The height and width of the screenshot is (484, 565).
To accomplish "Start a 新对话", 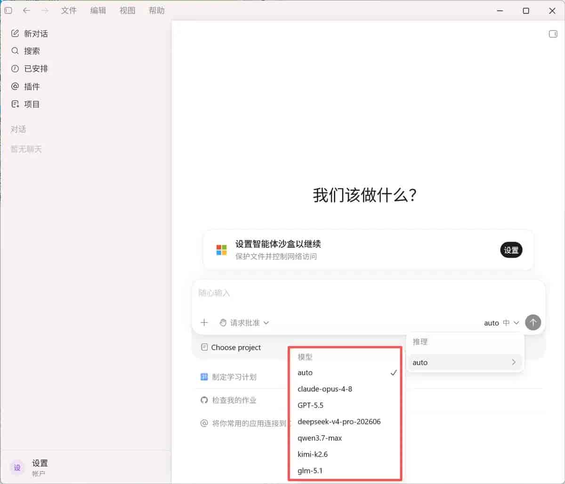I will click(x=30, y=33).
